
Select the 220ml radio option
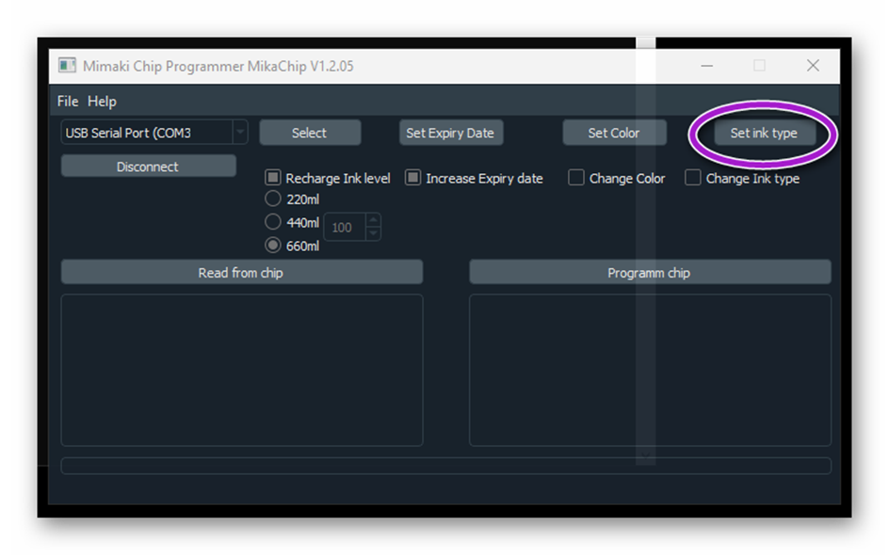click(273, 198)
